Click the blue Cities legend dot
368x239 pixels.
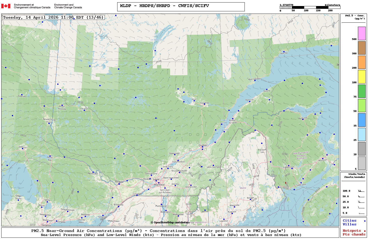click(365, 221)
